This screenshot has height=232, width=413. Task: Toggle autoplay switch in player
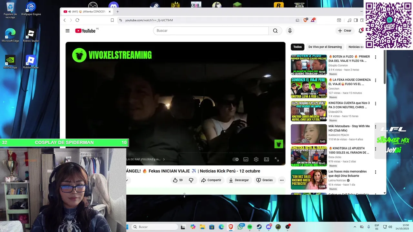pyautogui.click(x=236, y=159)
